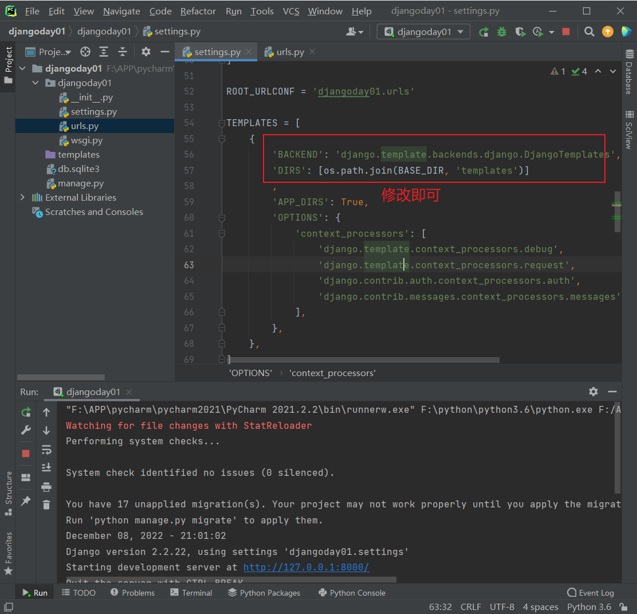
Task: Open the Refactor menu
Action: 198,11
